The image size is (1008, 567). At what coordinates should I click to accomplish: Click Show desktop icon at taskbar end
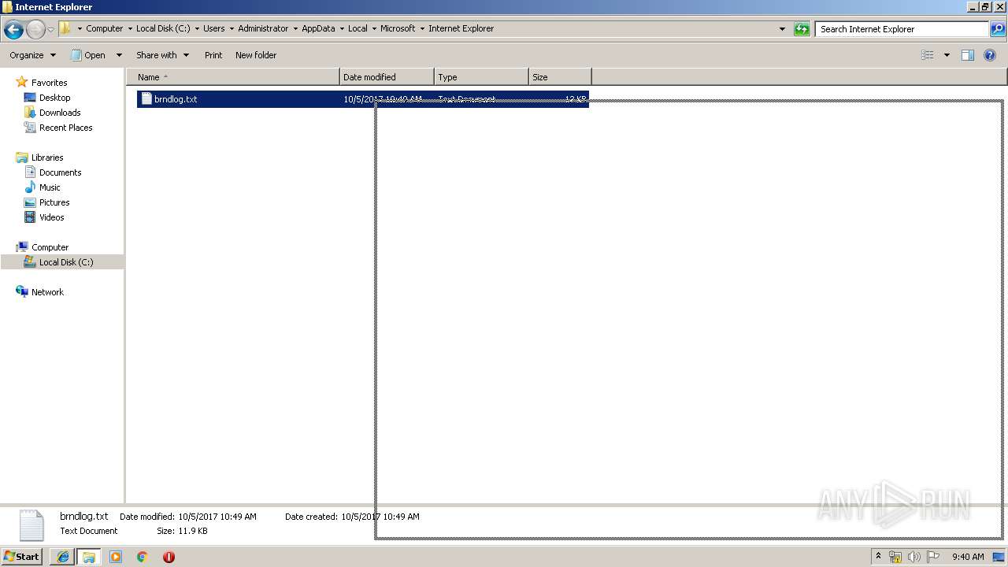999,557
